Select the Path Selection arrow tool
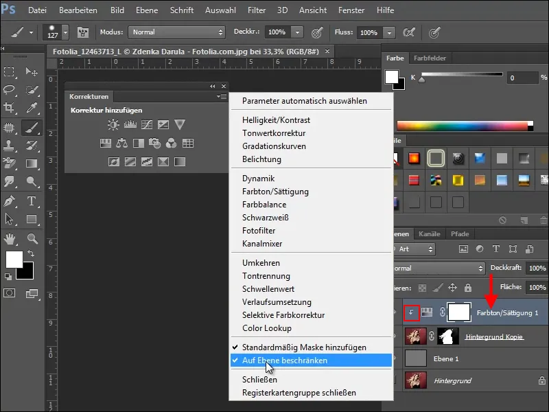549x412 pixels. [x=9, y=219]
